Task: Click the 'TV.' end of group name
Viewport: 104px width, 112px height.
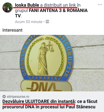Action: 18,16
